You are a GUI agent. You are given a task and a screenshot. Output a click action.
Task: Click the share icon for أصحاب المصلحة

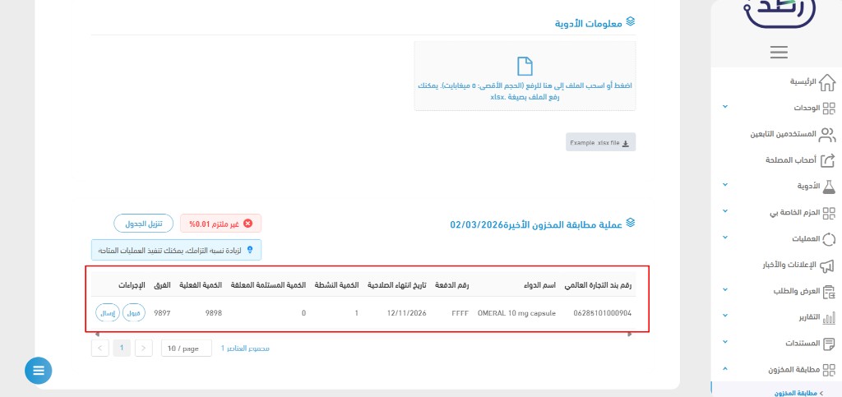[829, 160]
